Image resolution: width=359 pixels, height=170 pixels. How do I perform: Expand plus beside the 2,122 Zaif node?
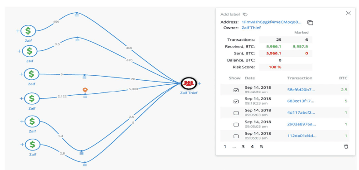coord(21,98)
